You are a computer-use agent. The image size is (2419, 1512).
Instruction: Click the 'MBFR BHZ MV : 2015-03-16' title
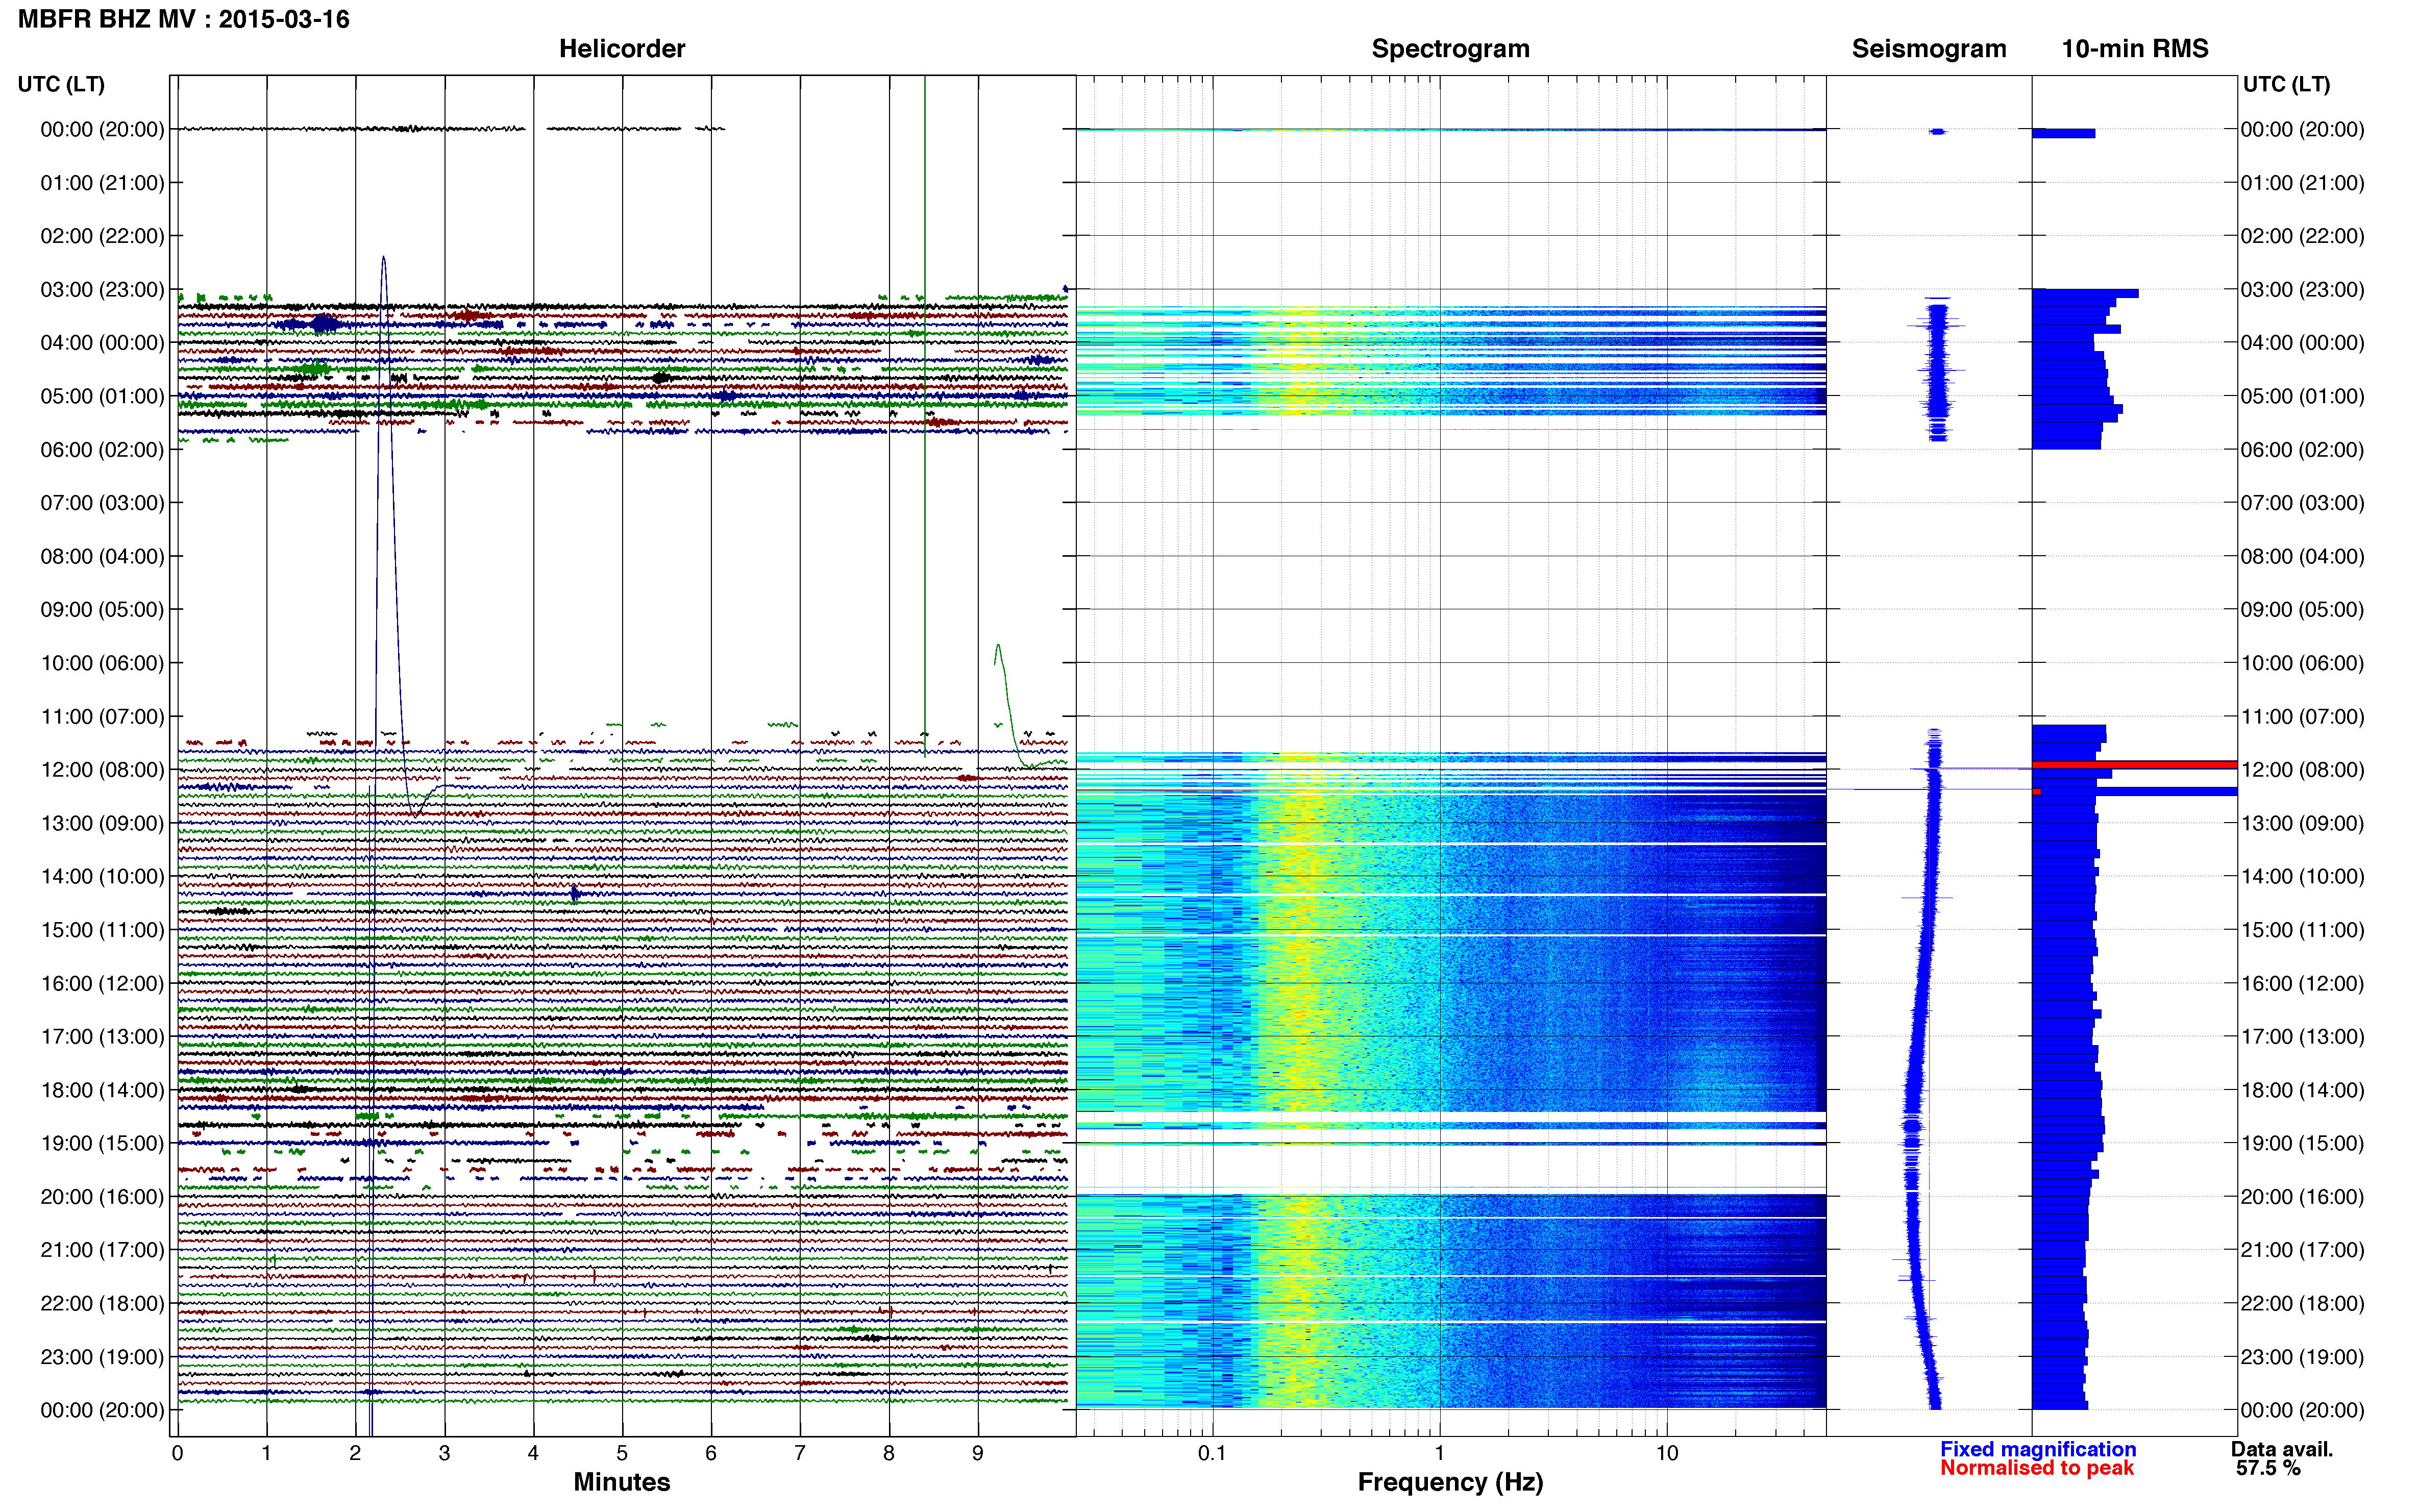pos(184,19)
